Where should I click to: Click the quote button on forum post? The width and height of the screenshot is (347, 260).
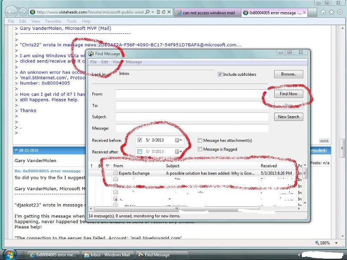pyautogui.click(x=324, y=140)
